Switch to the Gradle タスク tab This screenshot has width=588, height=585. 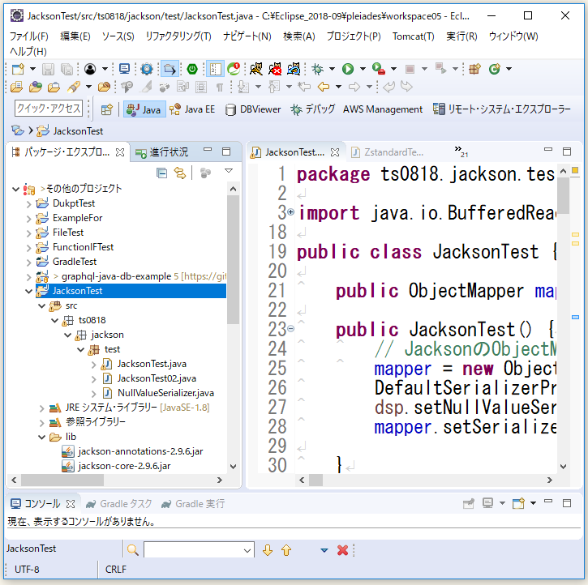[119, 504]
